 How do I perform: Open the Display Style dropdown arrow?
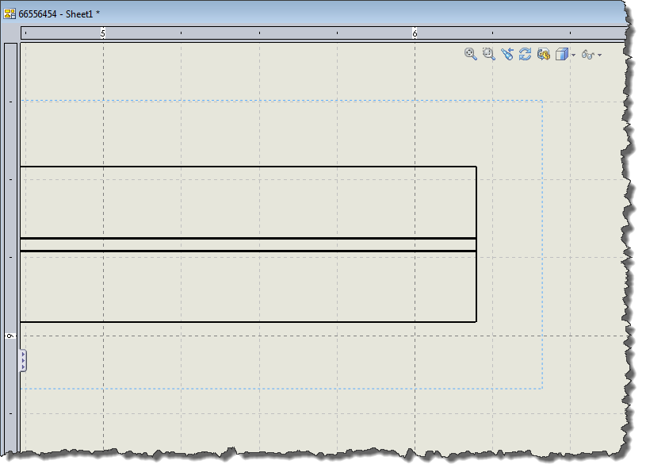pyautogui.click(x=573, y=56)
